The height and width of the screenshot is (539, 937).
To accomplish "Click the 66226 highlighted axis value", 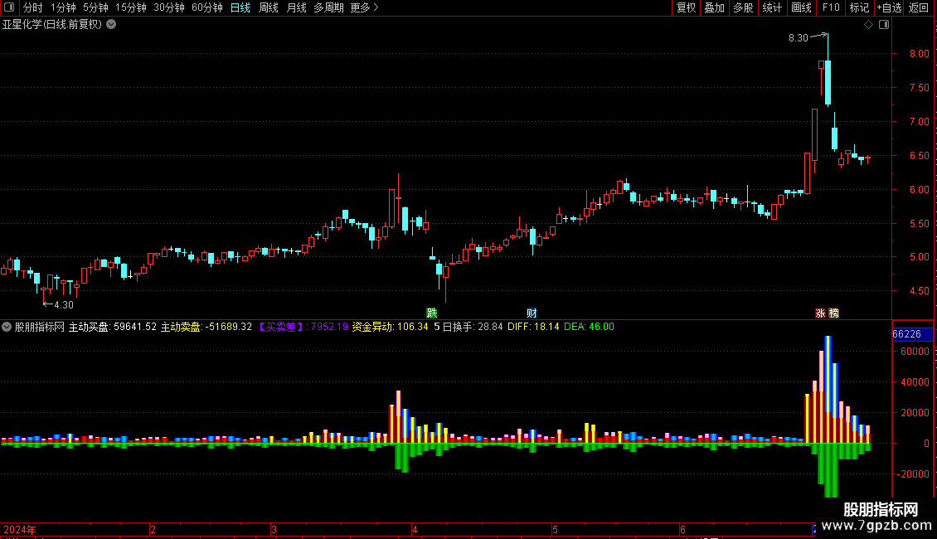I will coord(912,334).
